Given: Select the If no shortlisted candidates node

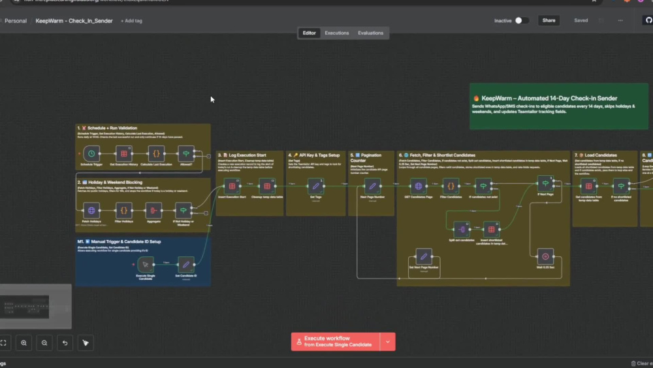Looking at the screenshot, I should tap(621, 186).
